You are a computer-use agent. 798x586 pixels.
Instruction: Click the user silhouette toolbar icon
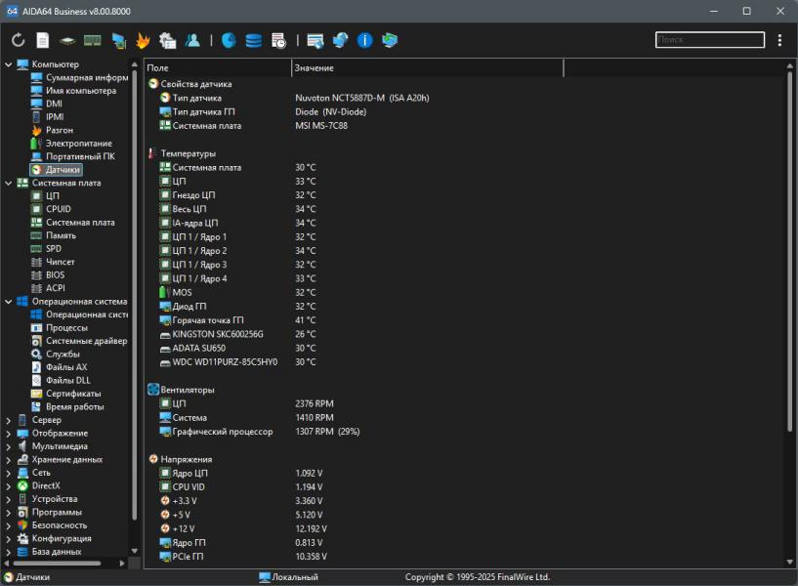point(192,40)
